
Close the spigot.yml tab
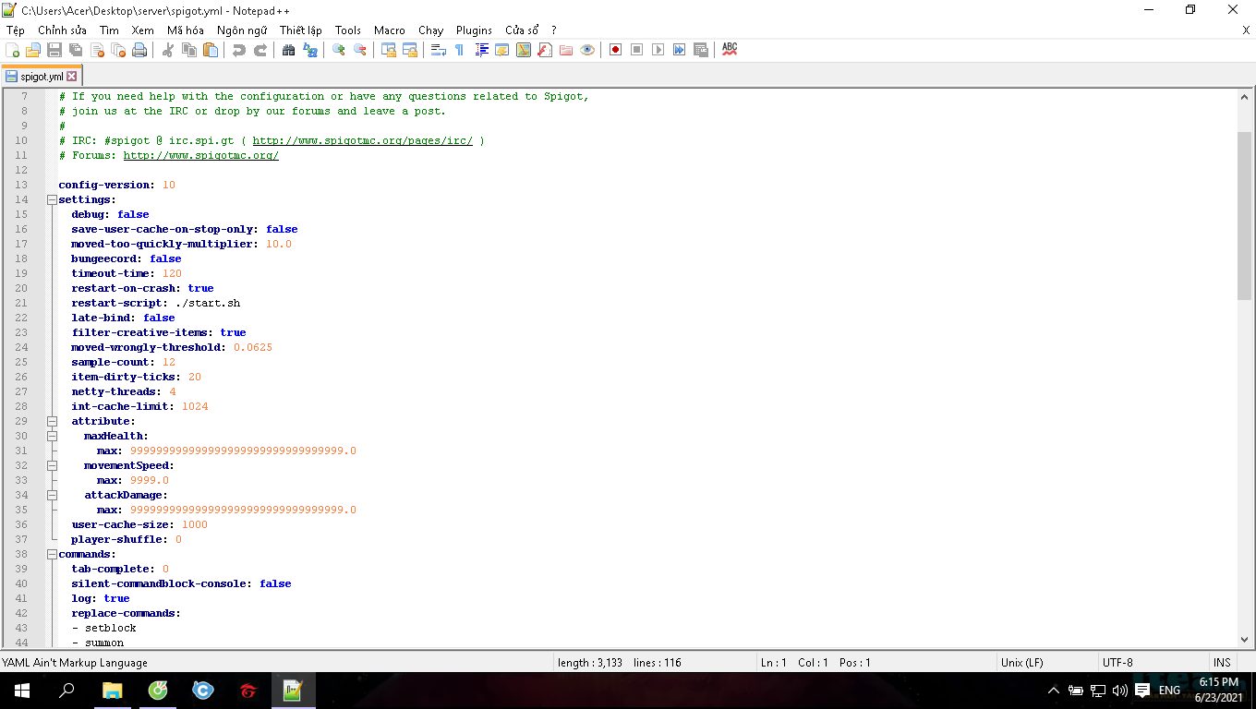[x=72, y=77]
